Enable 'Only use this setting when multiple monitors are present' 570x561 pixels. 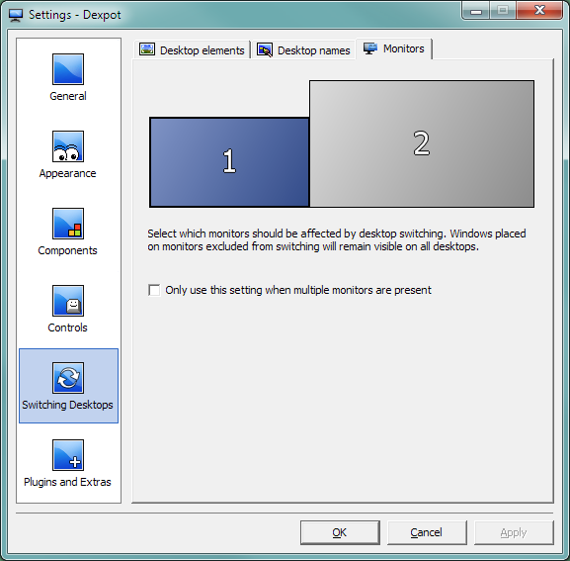pos(154,290)
